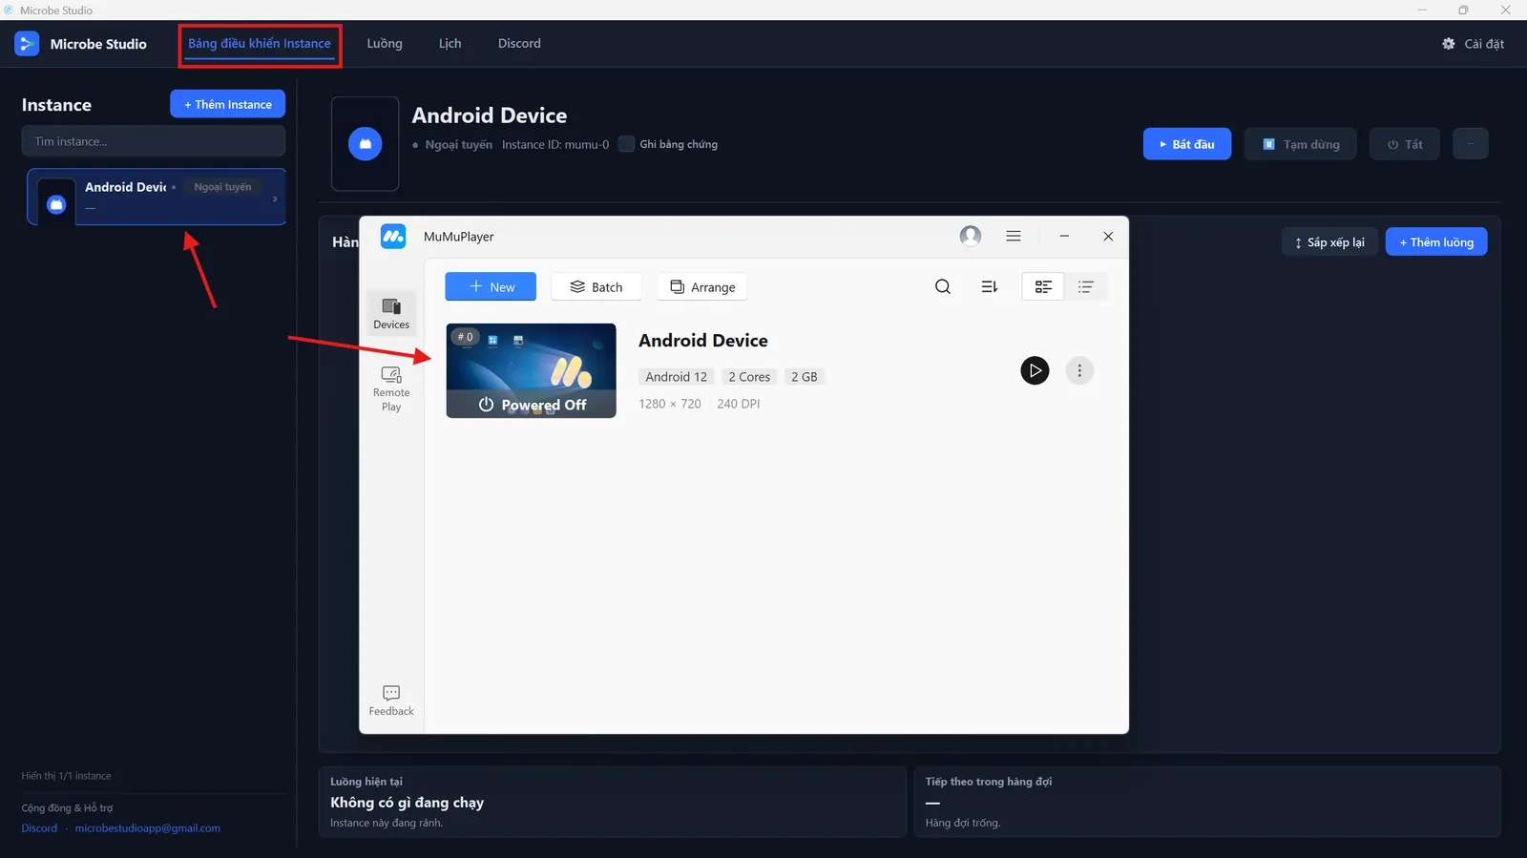Click Instance ID: mumu-0 text
1527x858 pixels.
(x=555, y=145)
